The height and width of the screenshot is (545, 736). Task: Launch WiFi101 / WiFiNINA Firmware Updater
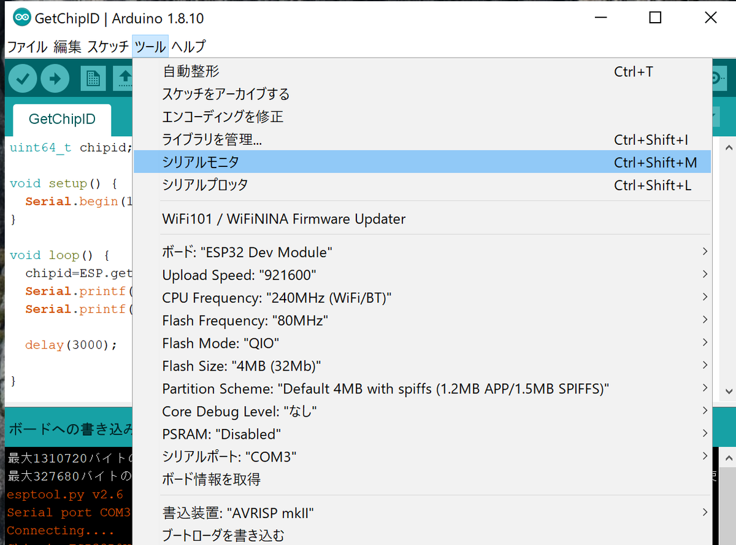422,218
